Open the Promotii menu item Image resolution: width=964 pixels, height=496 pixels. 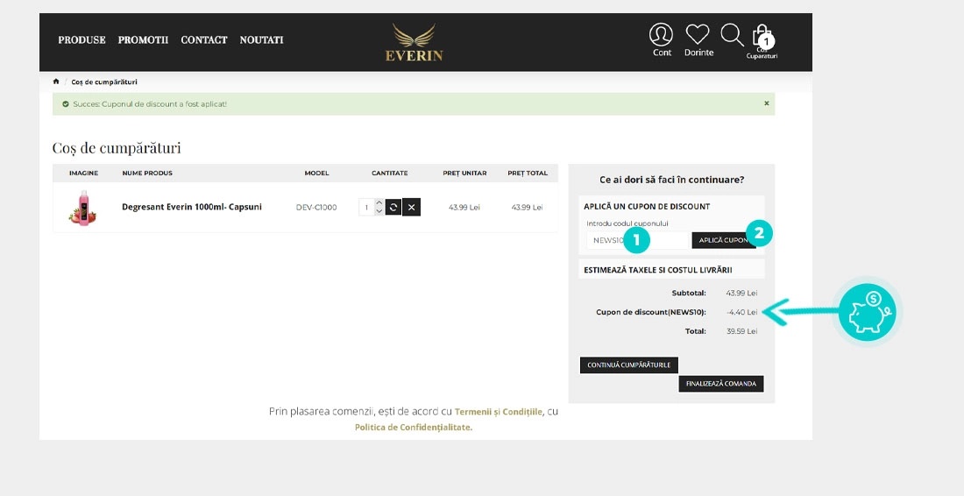143,39
